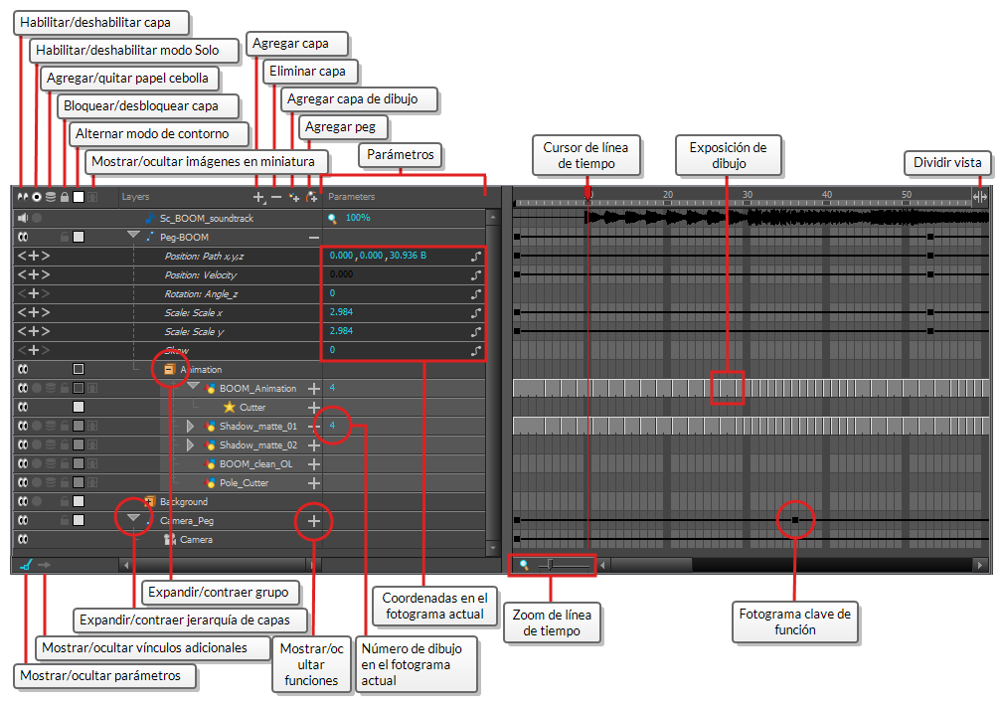This screenshot has width=1003, height=708.
Task: Click the camera icon of Camera layer
Action: pyautogui.click(x=170, y=540)
